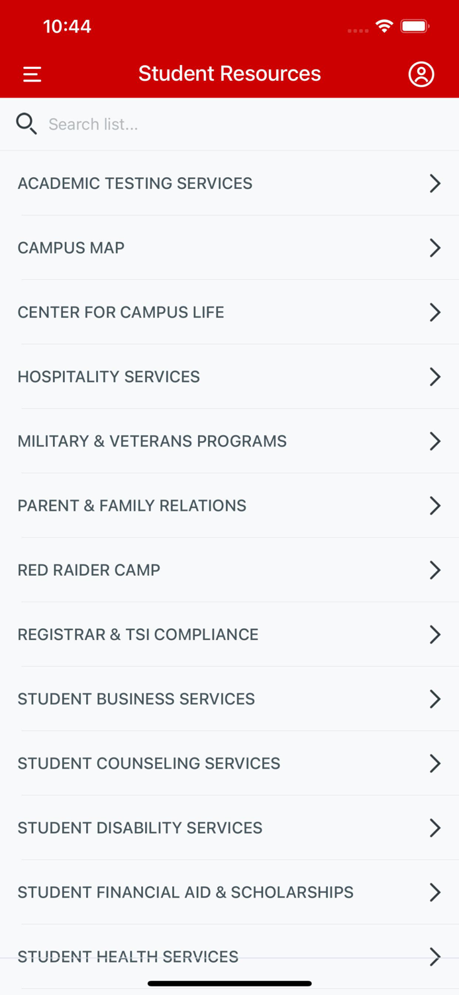This screenshot has height=995, width=459.
Task: Open Military & Veterans Programs
Action: pyautogui.click(x=152, y=441)
